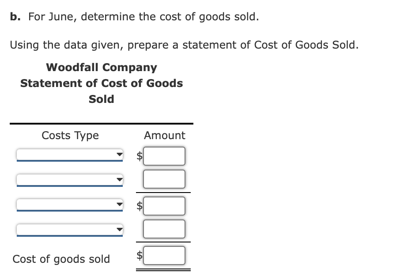This screenshot has width=400, height=280.
Task: Click the Cost of goods sold amount box
Action: [x=164, y=255]
